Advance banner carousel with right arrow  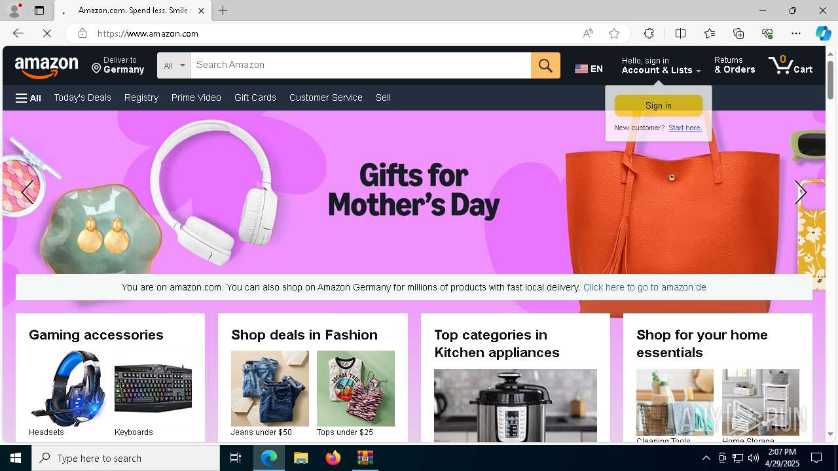[799, 192]
